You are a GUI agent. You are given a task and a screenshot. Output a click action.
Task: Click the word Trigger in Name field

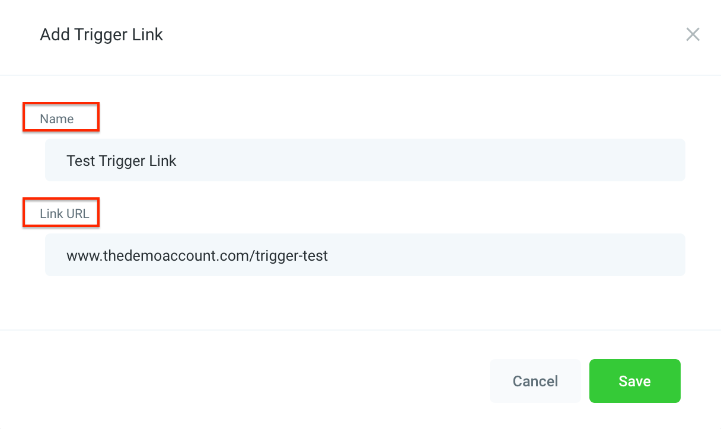coord(122,161)
